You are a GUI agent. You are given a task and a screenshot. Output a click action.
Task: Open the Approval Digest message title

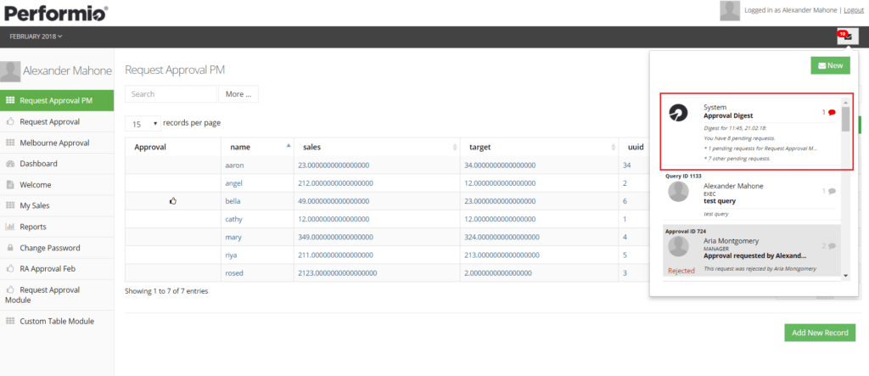tap(728, 116)
